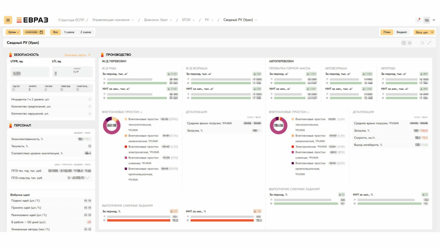Select the '1 смена' shift filter

click(69, 32)
